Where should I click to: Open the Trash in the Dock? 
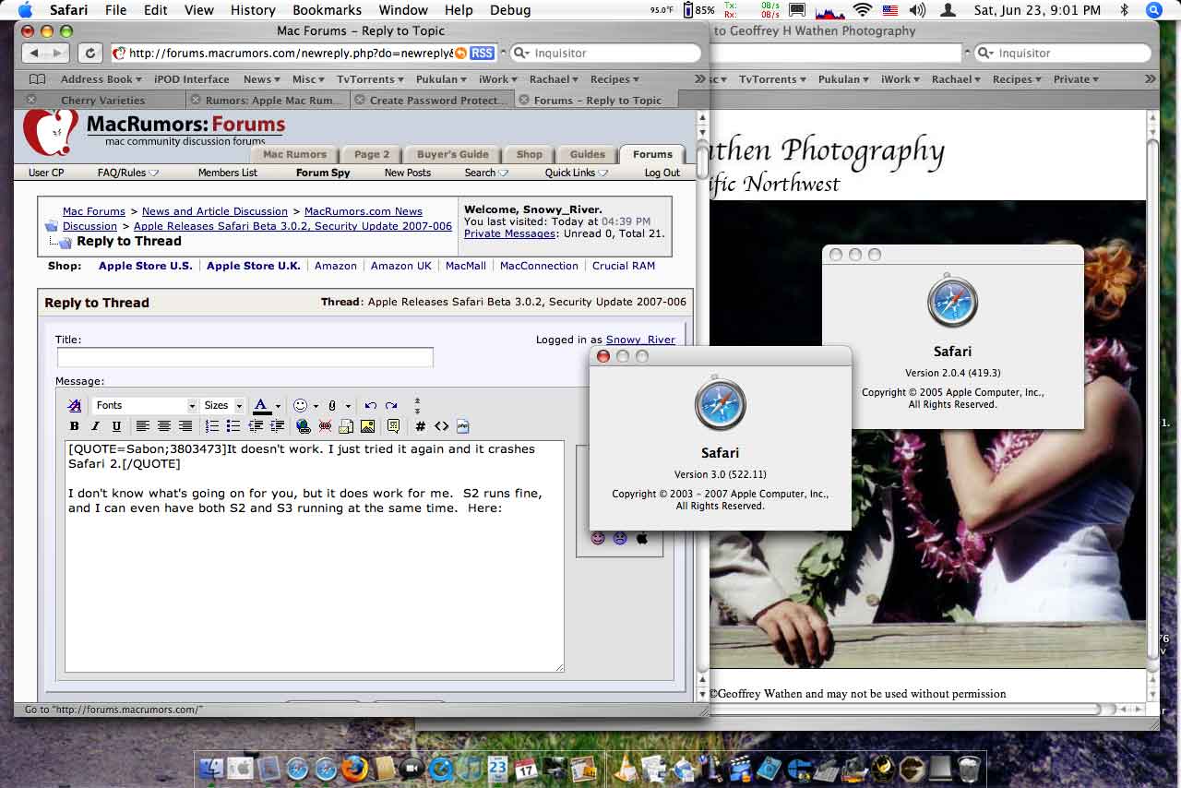click(969, 768)
